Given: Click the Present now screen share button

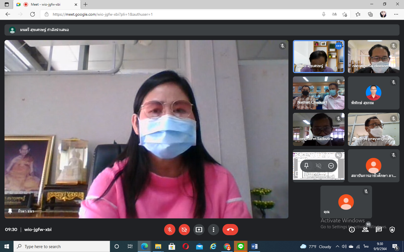Looking at the screenshot, I should coord(199,230).
